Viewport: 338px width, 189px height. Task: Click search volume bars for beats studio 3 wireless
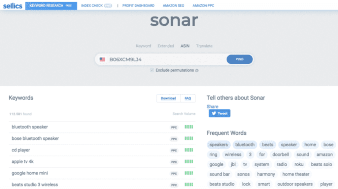click(x=188, y=184)
